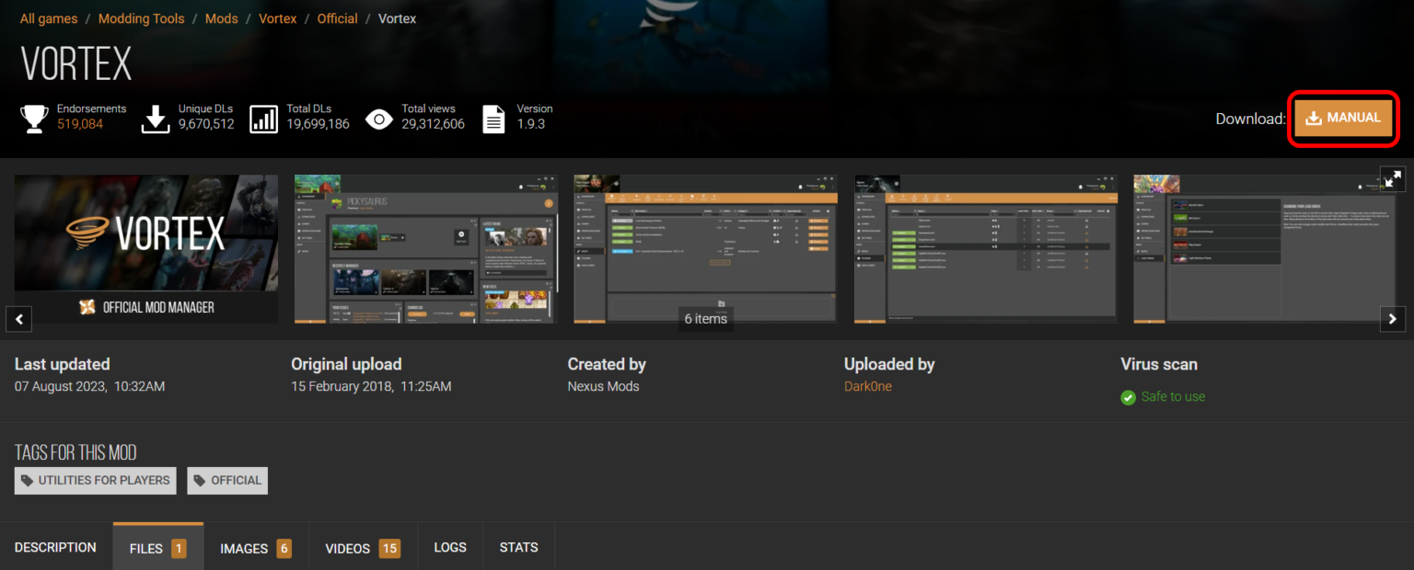Navigate to Modding Tools breadcrumb
This screenshot has width=1414, height=570.
(x=141, y=18)
